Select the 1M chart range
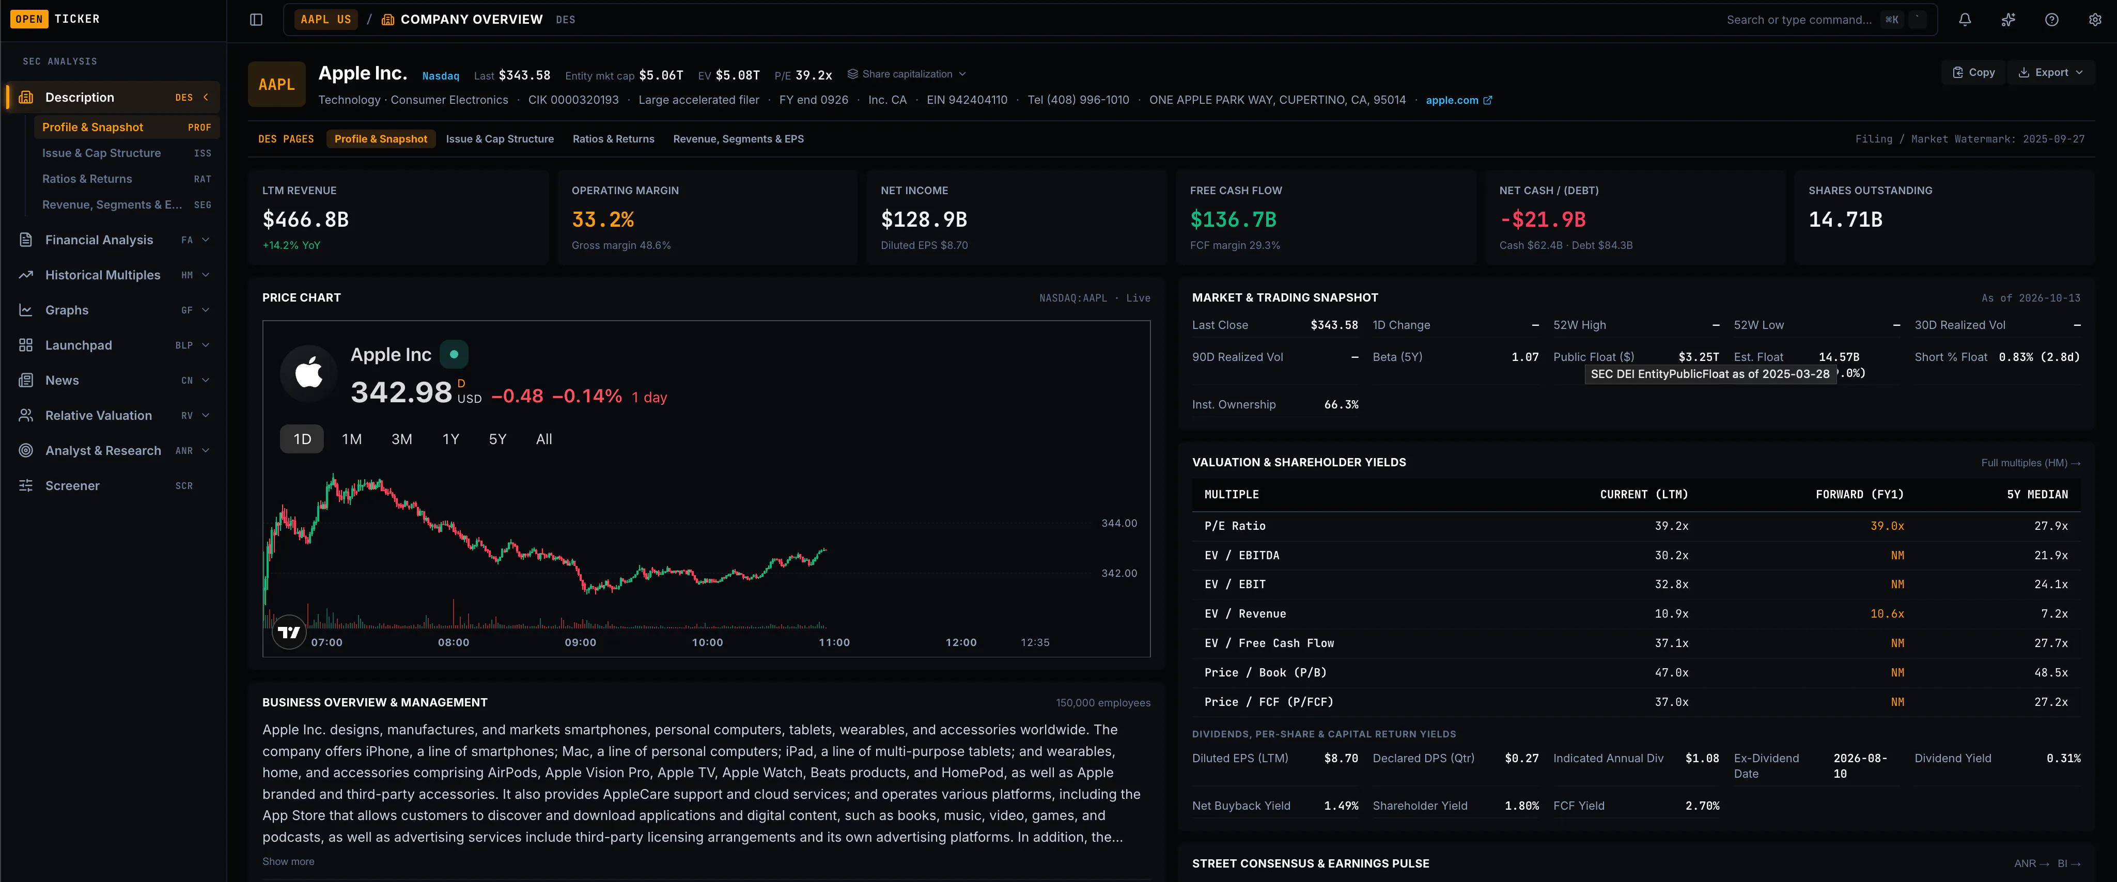The width and height of the screenshot is (2117, 882). click(352, 439)
